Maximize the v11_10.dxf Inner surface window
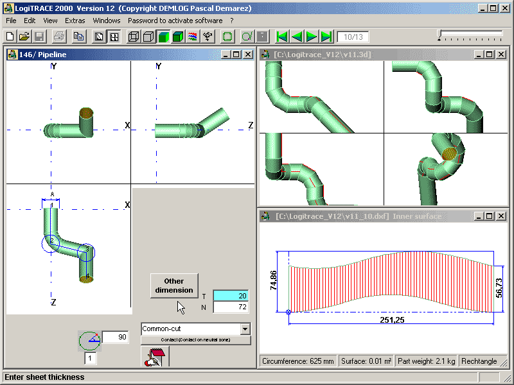The image size is (514, 385). click(490, 216)
